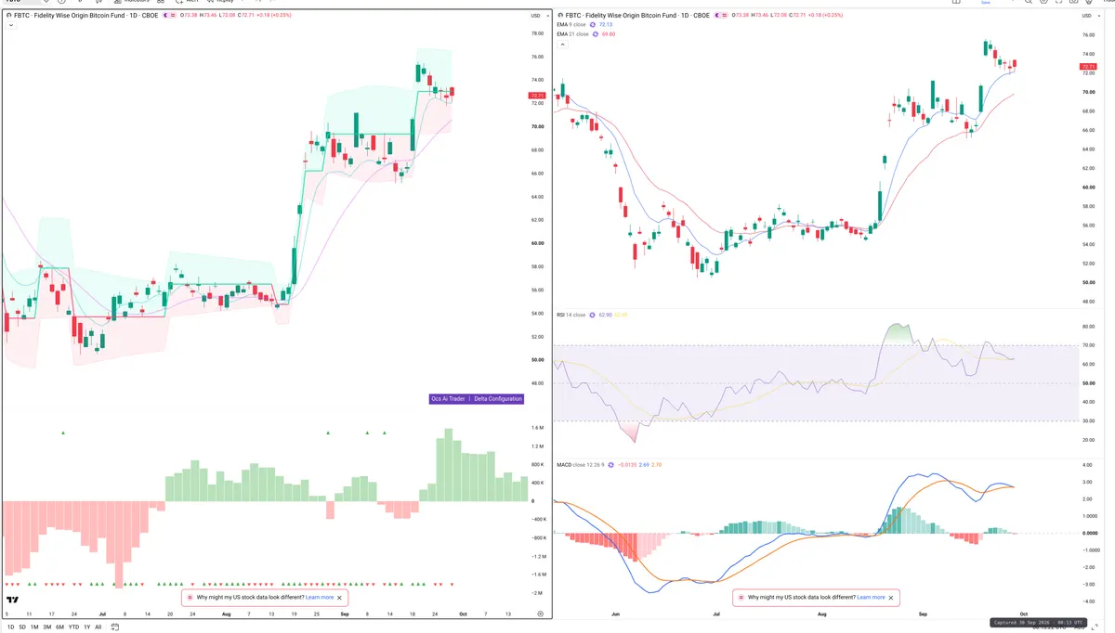Switch to the 1M date range
This screenshot has height=633, width=1115.
click(34, 627)
